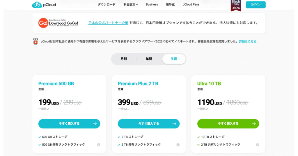This screenshot has width=298, height=156.
Task: Select the 生涯 lifetime billing option
Action: pos(174,59)
